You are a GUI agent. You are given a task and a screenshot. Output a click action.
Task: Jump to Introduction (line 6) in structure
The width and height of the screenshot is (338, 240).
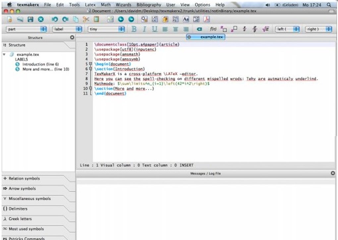coord(40,64)
